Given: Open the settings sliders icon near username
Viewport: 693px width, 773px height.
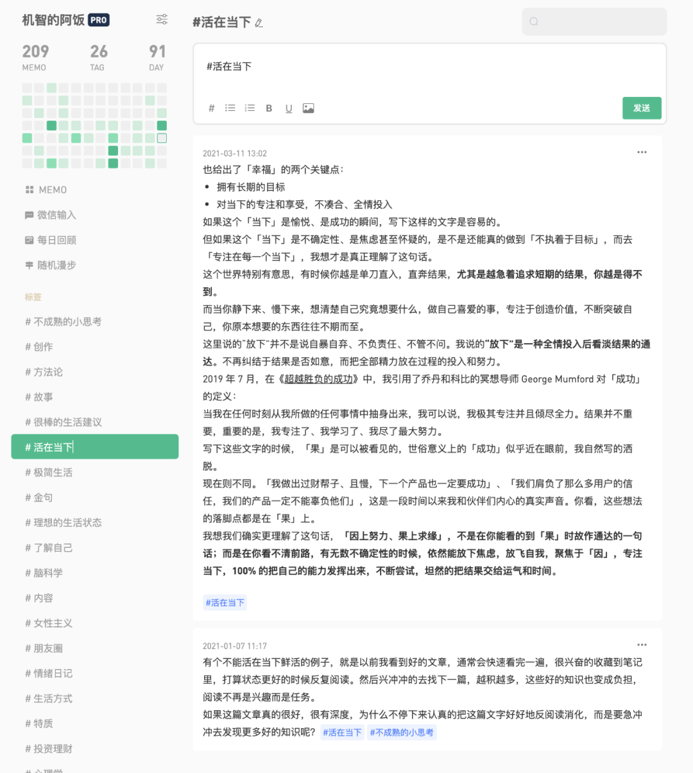Looking at the screenshot, I should click(x=162, y=19).
